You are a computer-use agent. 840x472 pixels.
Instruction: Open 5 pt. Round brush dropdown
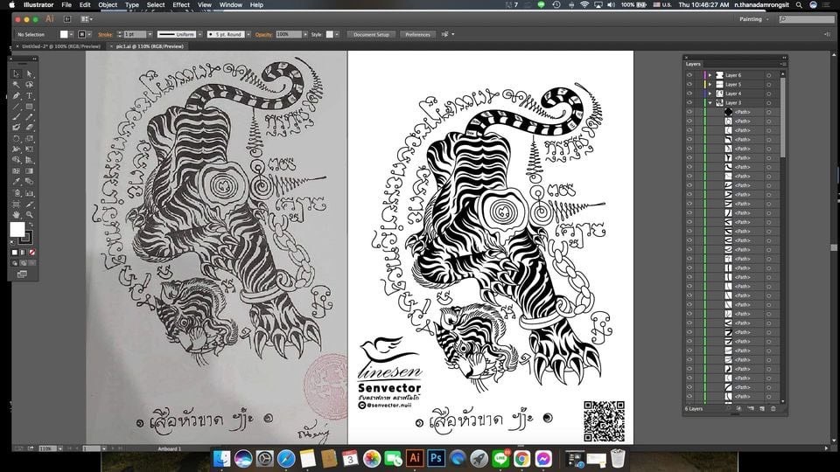(x=248, y=34)
